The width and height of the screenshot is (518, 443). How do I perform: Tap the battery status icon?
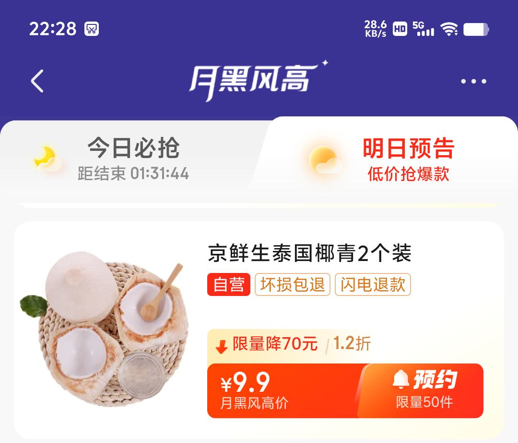476,29
